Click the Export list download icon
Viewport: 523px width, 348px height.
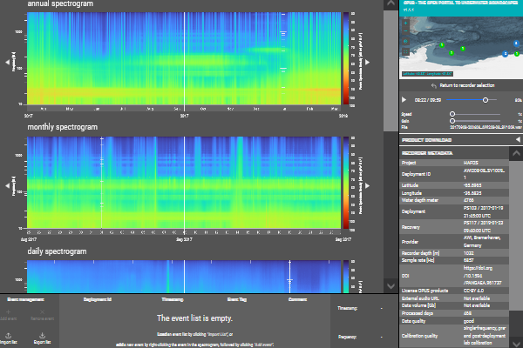[x=42, y=335]
